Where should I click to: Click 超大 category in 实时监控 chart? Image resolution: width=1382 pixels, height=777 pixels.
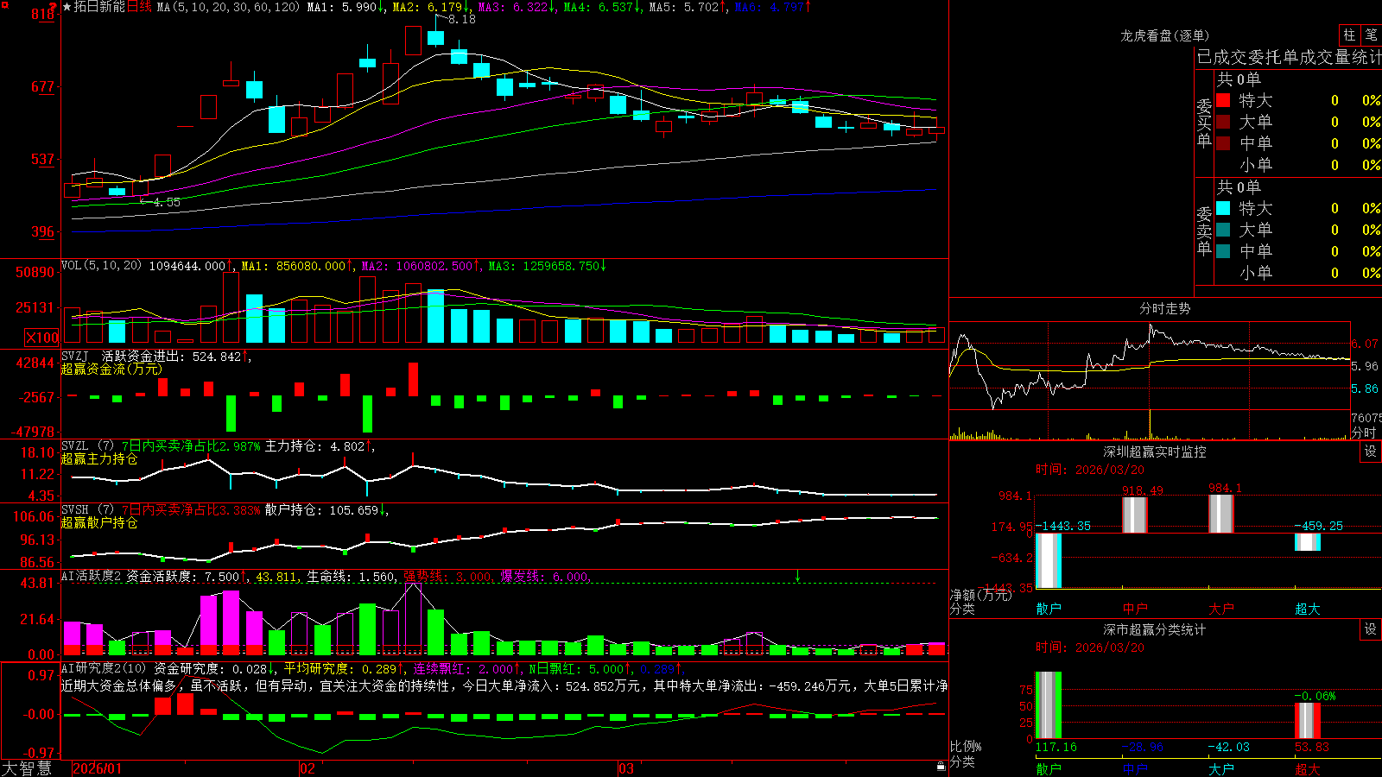point(1308,609)
